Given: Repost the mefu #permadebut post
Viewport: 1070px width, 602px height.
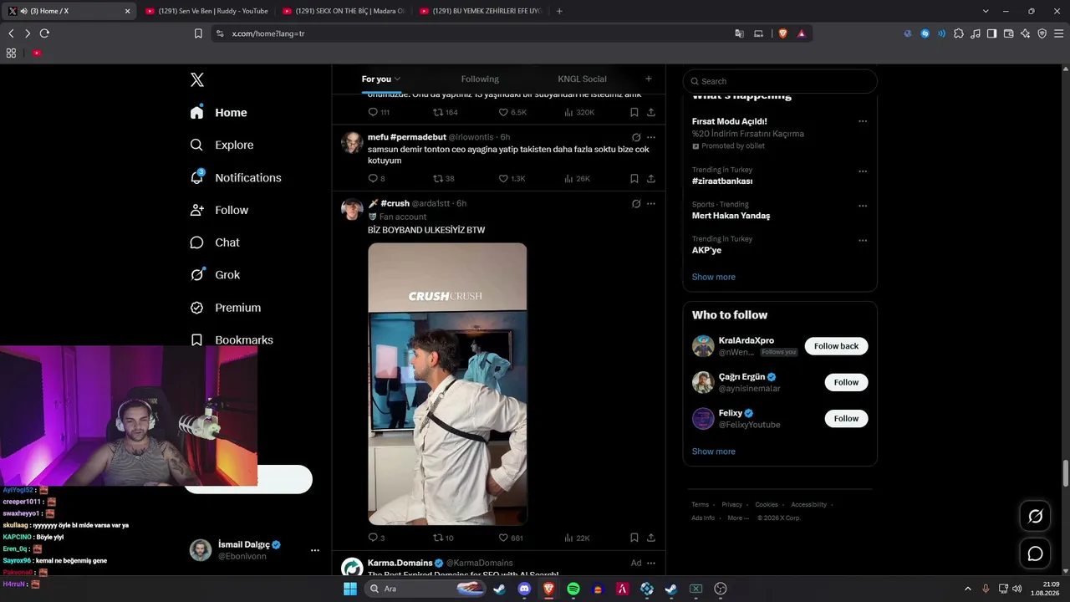Looking at the screenshot, I should click(x=437, y=179).
